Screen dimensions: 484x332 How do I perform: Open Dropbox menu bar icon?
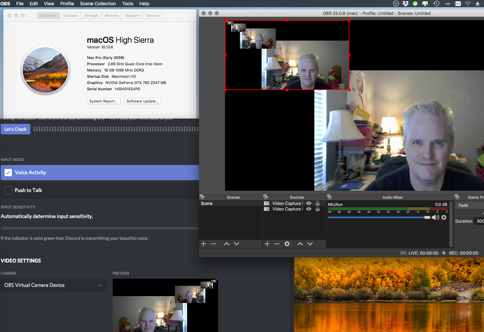[406, 4]
